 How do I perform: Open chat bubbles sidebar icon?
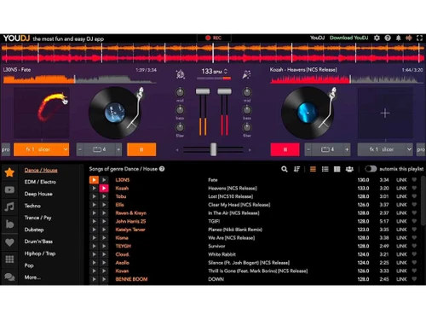point(9,276)
